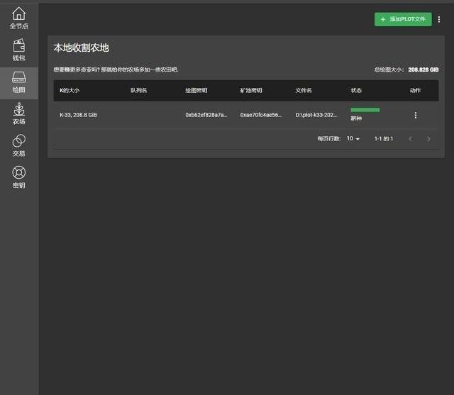
Task: Switch to the 交易 trade section
Action: pyautogui.click(x=19, y=145)
